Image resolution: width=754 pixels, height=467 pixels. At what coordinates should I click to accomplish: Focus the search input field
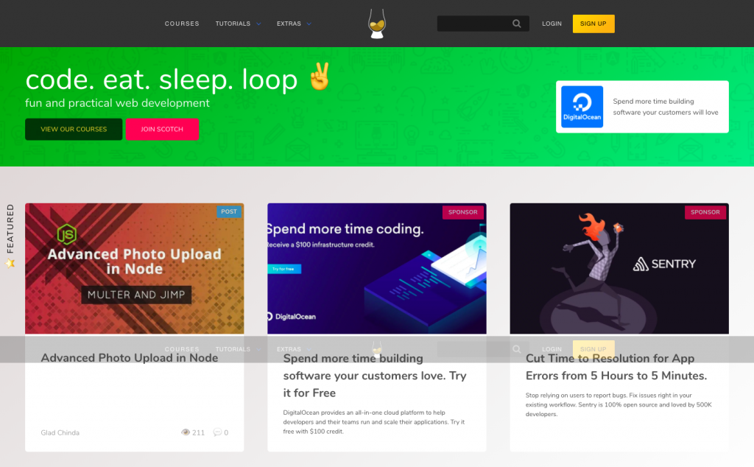click(x=474, y=24)
